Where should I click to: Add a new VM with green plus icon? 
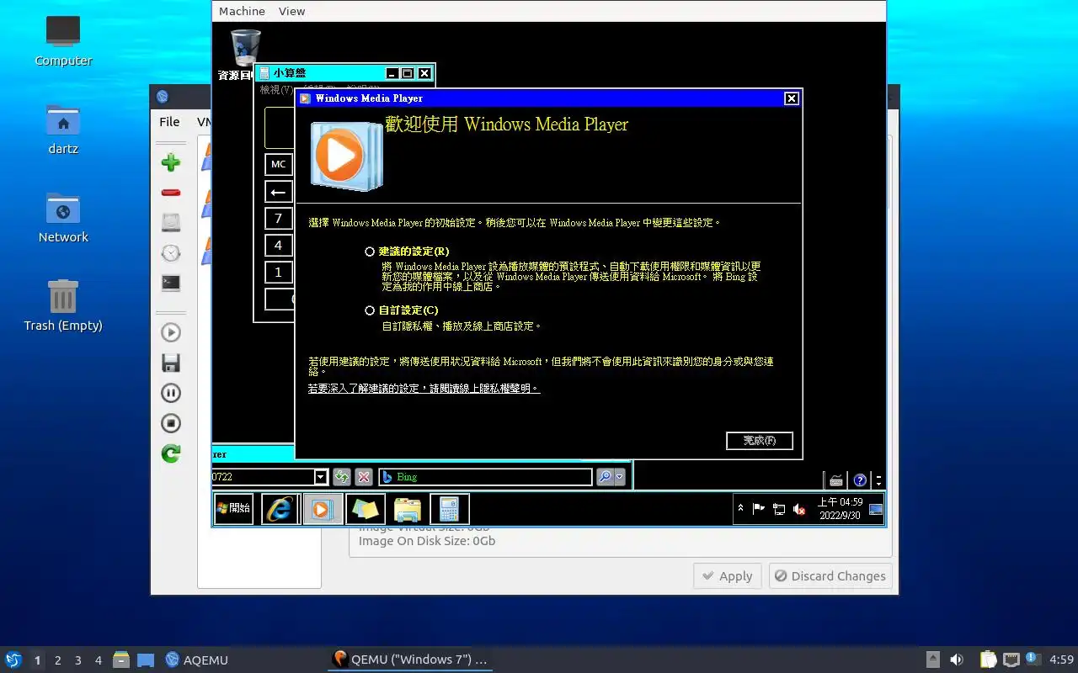[171, 162]
